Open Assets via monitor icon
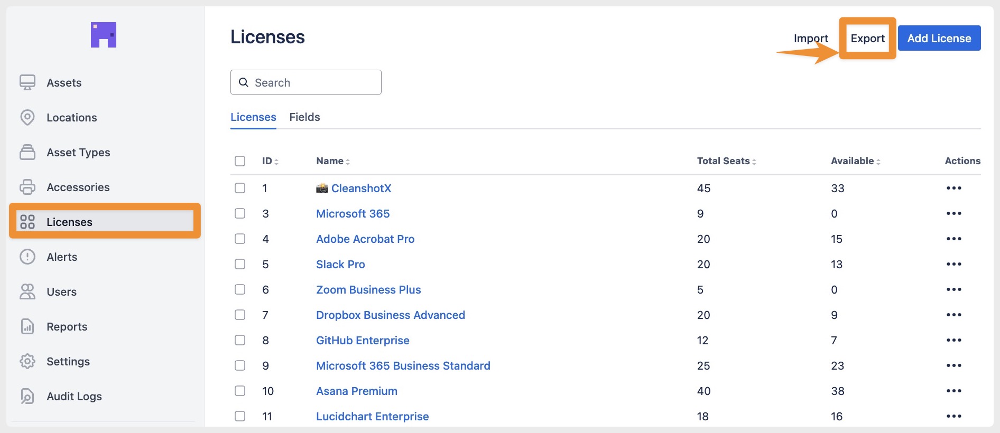The width and height of the screenshot is (1000, 433). pyautogui.click(x=27, y=82)
